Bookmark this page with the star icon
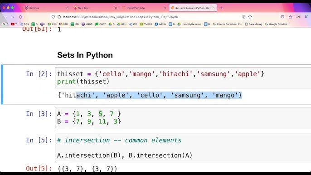311x175 pixels. [250, 17]
